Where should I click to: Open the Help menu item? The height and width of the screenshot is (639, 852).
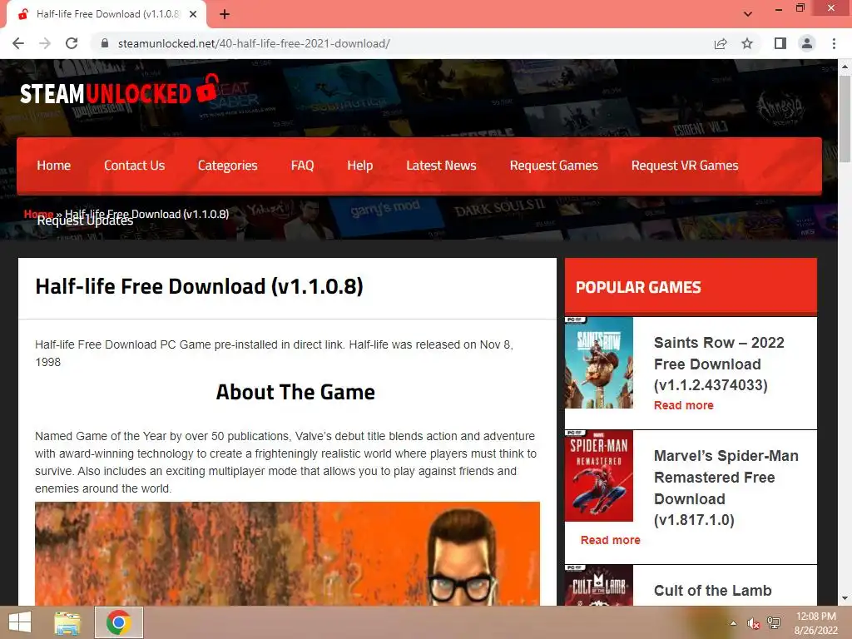coord(359,166)
